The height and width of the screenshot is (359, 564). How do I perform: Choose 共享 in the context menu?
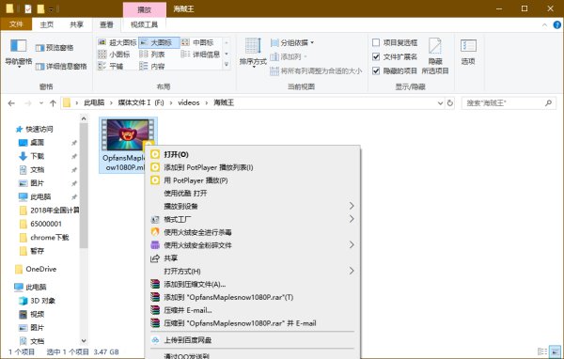(253, 258)
